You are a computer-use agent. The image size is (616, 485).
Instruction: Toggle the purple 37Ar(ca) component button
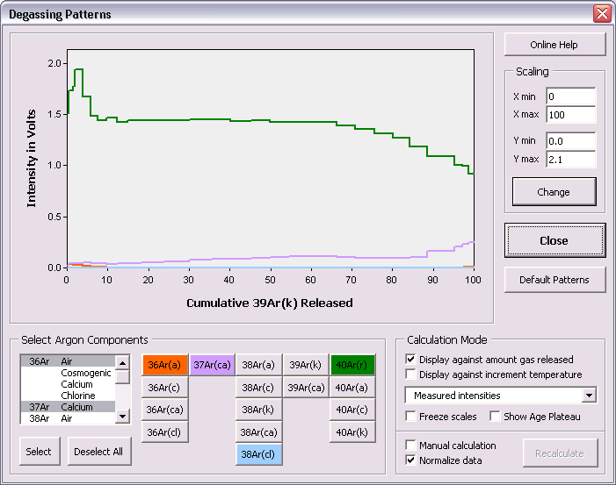pyautogui.click(x=212, y=365)
